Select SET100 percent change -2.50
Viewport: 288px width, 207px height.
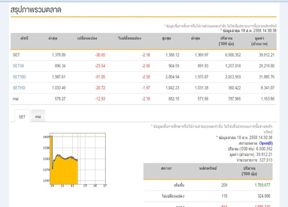[x=146, y=77]
